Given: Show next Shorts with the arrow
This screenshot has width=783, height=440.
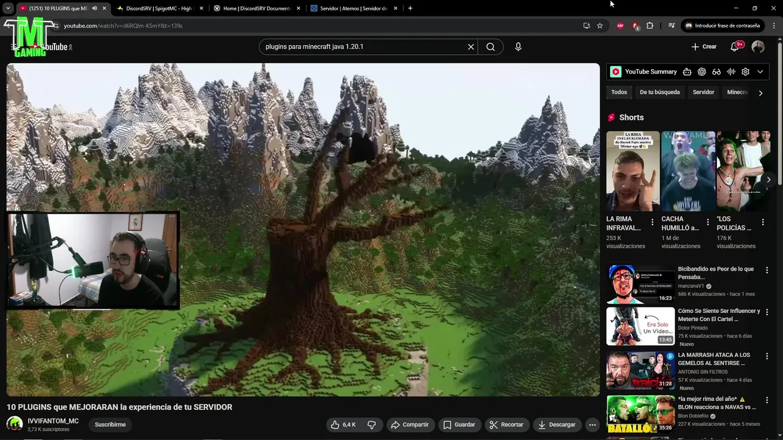Looking at the screenshot, I should pos(768,180).
